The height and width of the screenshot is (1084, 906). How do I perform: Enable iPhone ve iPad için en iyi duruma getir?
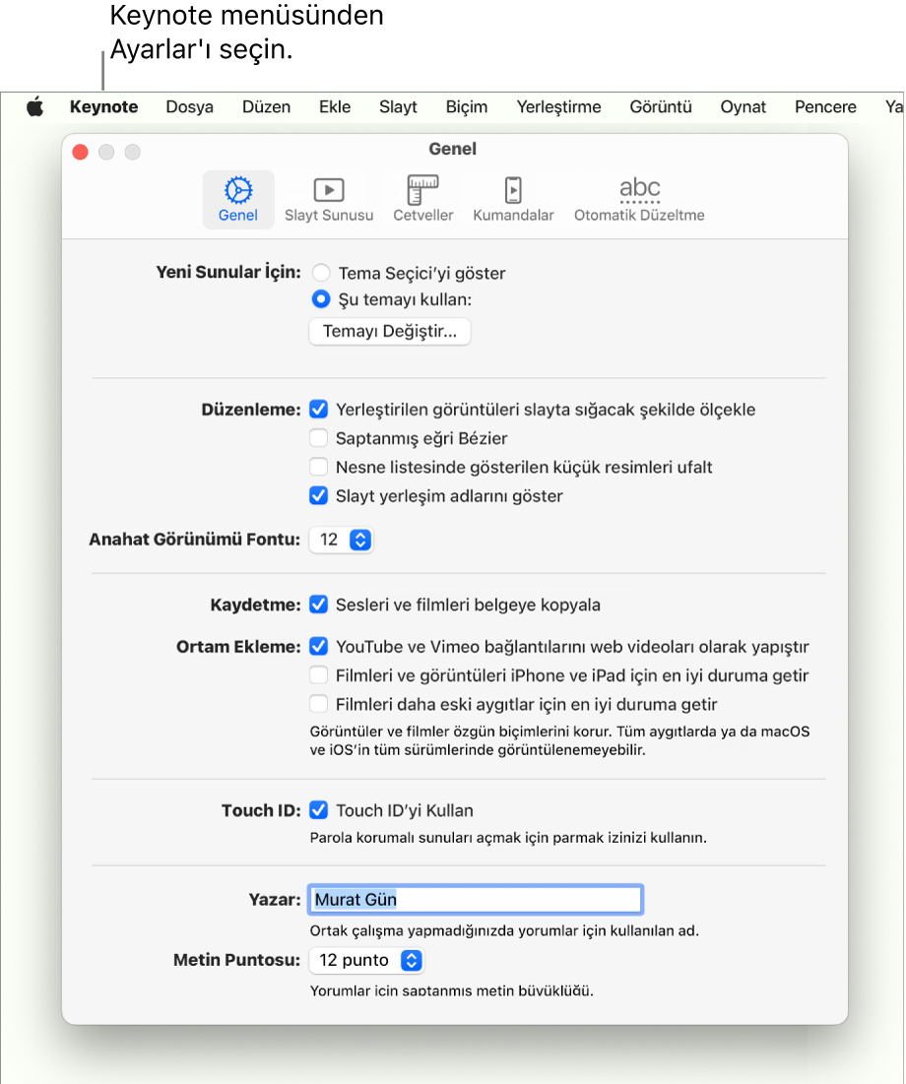point(319,675)
